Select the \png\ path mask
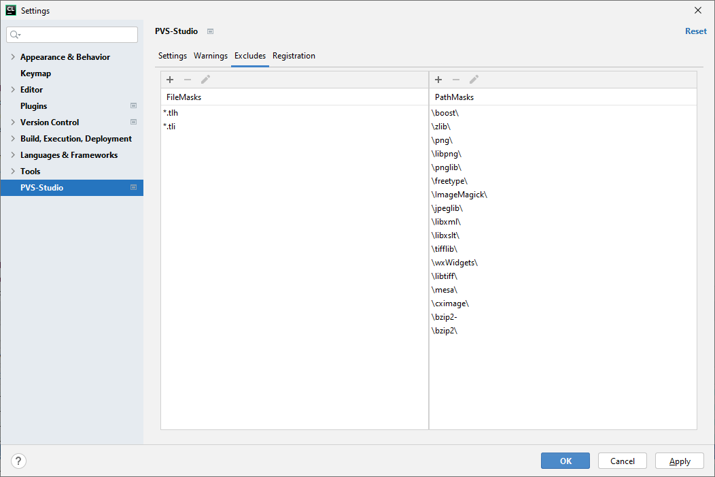 tap(563, 140)
